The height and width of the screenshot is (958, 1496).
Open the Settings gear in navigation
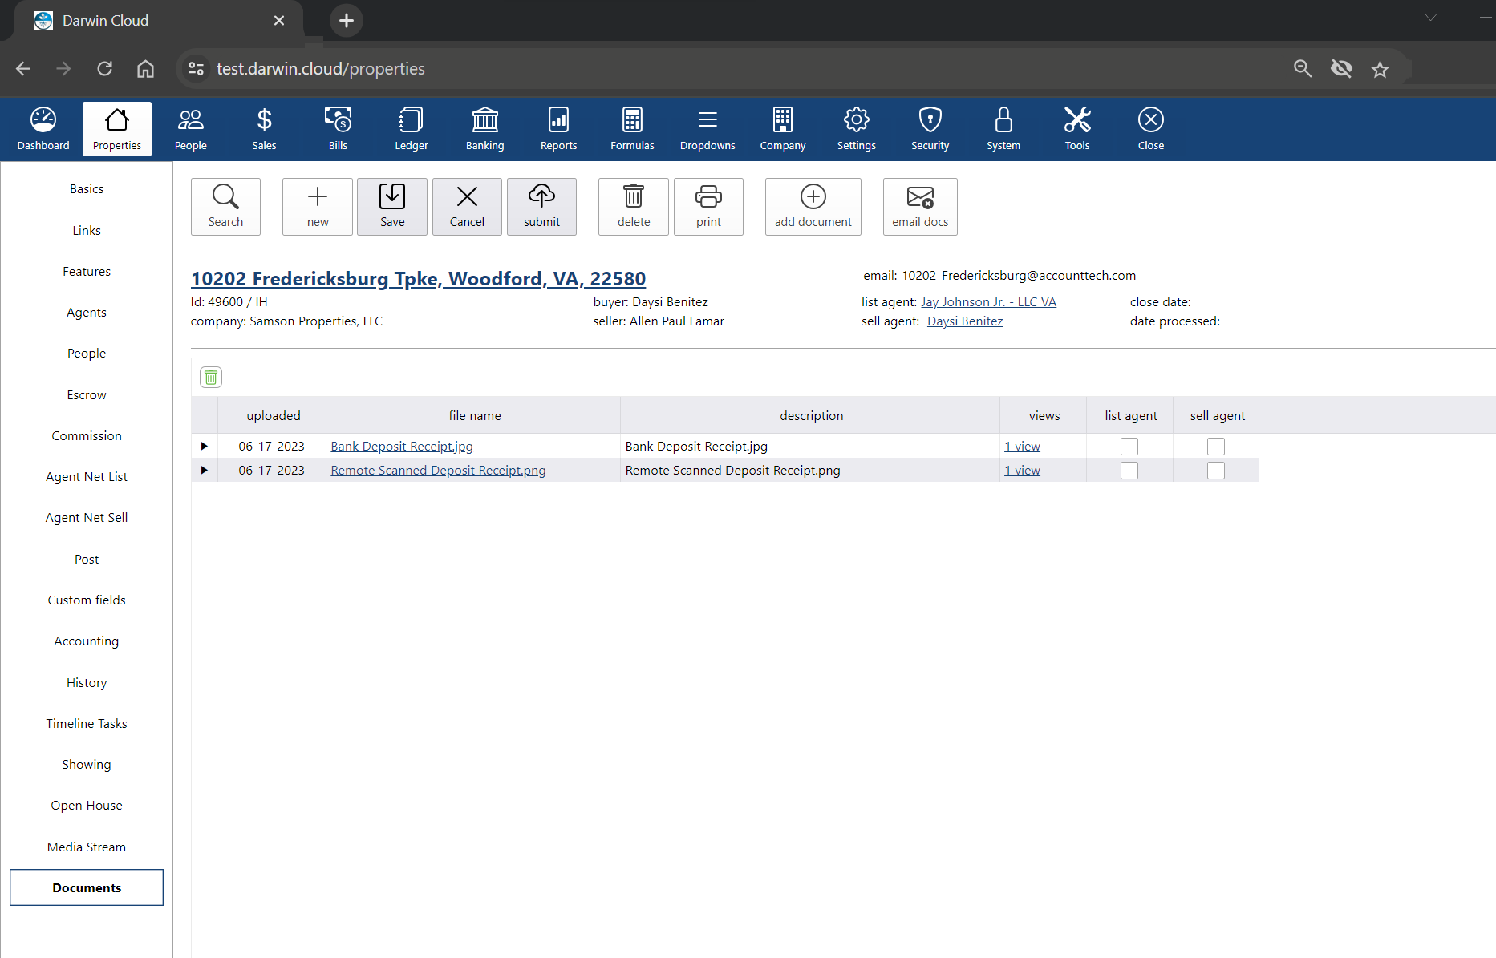point(857,128)
